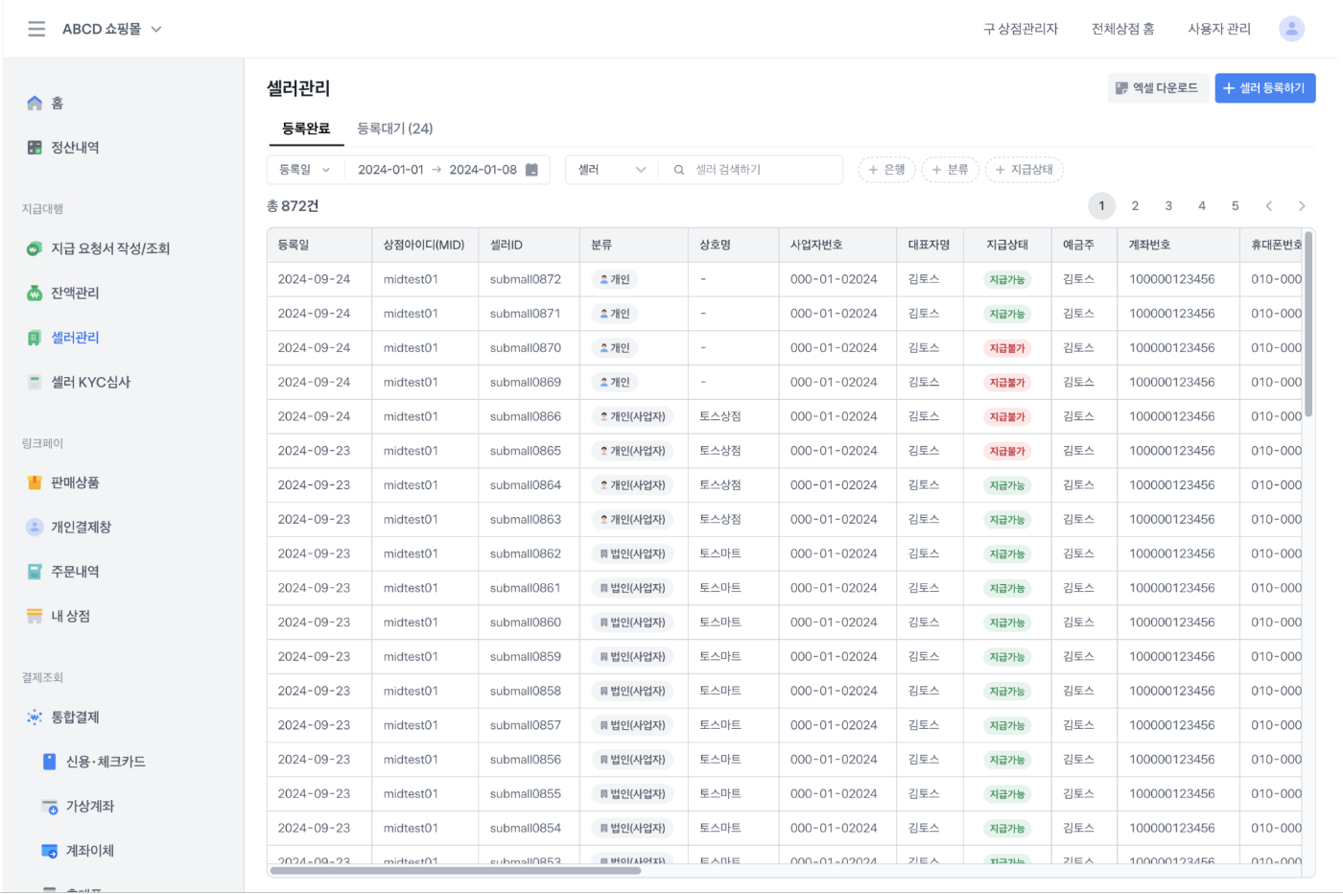Image resolution: width=1343 pixels, height=894 pixels.
Task: Click the user profile avatar icon
Action: [x=1291, y=29]
